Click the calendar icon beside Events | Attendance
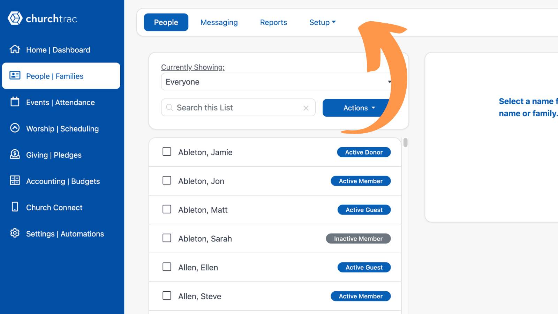 (x=15, y=102)
